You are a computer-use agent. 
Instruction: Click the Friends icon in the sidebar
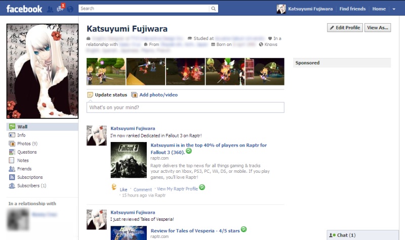pyautogui.click(x=12, y=169)
